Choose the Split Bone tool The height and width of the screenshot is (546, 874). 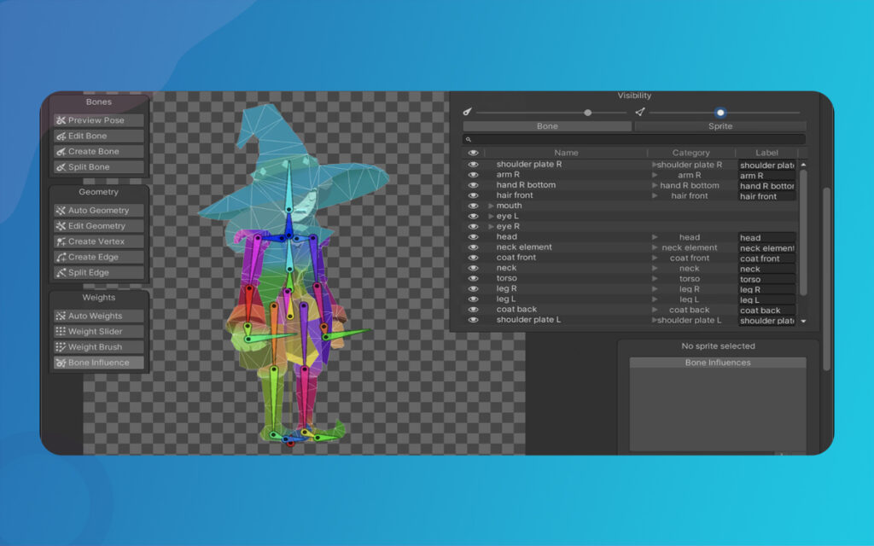point(98,167)
